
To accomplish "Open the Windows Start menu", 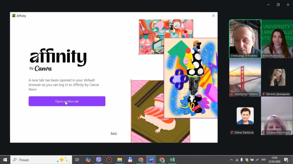I will (x=5, y=160).
